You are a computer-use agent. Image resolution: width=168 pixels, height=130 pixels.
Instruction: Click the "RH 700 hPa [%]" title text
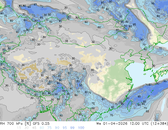15,124
